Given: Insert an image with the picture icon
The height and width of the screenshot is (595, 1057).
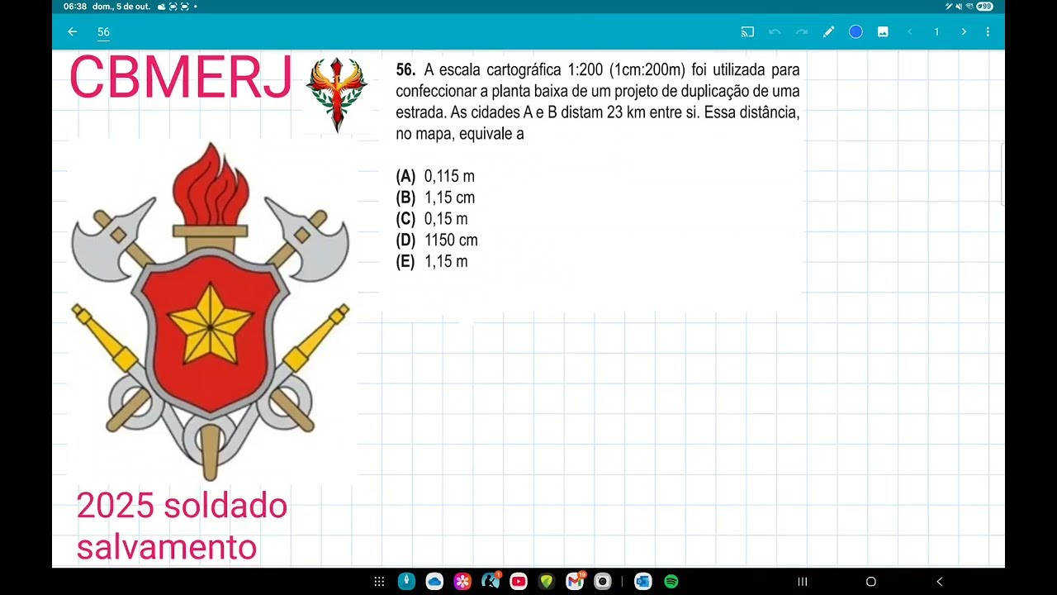Looking at the screenshot, I should 883,32.
